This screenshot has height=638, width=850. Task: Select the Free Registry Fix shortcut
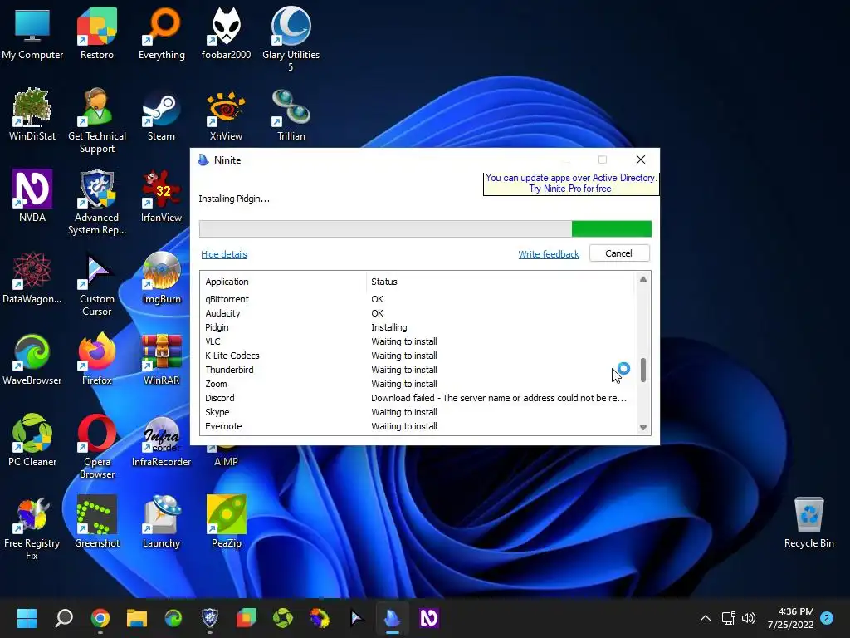[32, 528]
